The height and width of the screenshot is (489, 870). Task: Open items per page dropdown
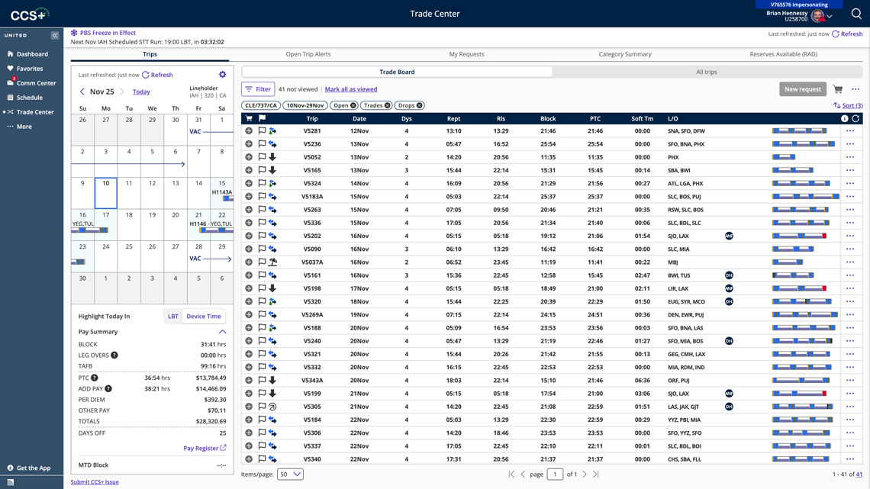290,475
